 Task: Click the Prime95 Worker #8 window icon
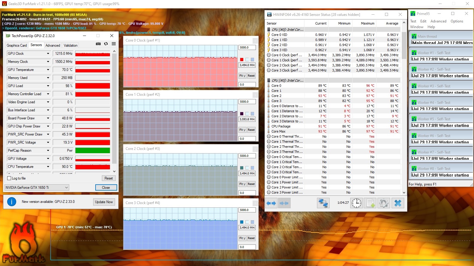coord(414,169)
